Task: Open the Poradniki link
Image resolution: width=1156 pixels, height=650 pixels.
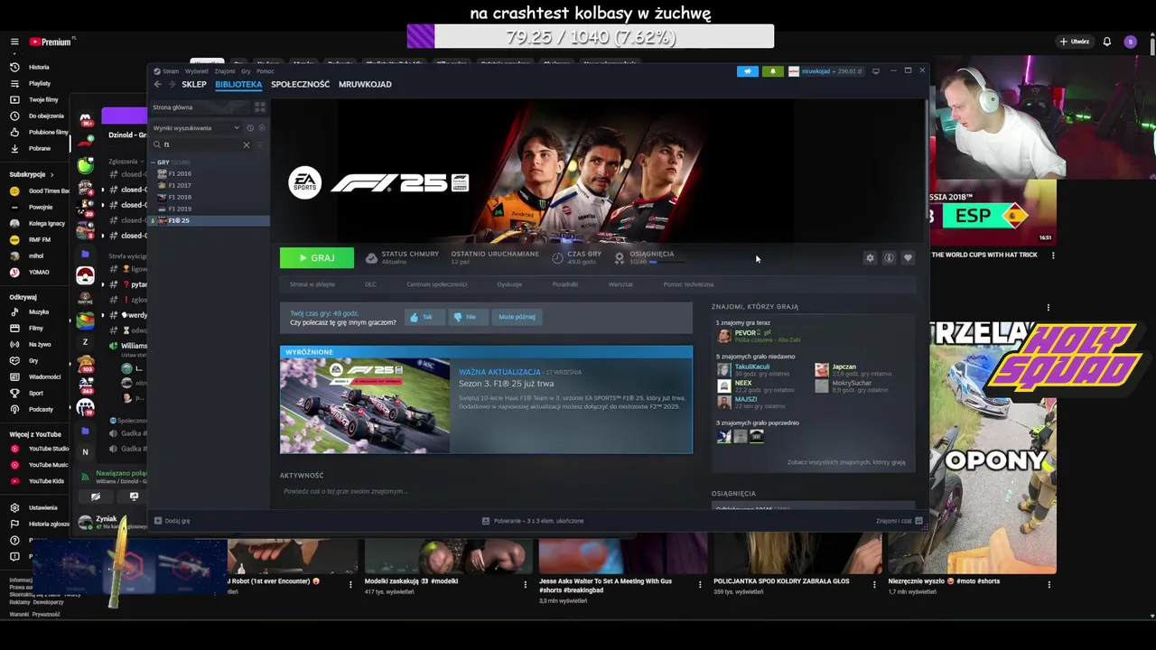Action: pos(565,284)
